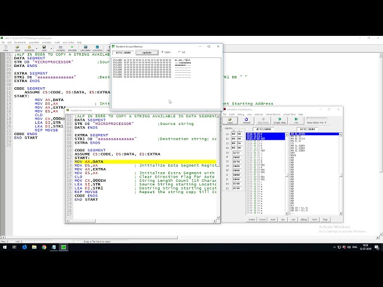Click the REP MOVSB line in source window
This screenshot has width=383, height=287.
click(86, 192)
